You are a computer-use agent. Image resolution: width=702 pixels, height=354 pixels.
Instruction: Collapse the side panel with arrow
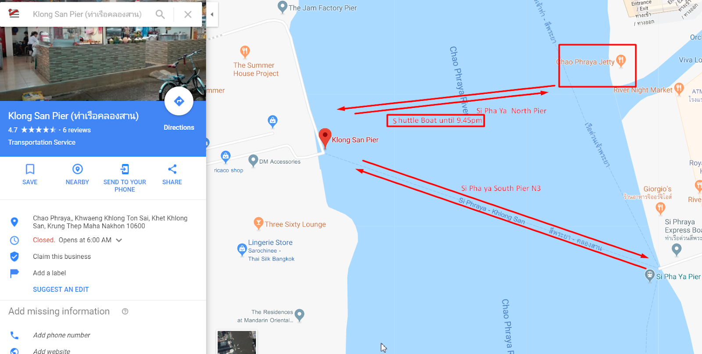212,14
